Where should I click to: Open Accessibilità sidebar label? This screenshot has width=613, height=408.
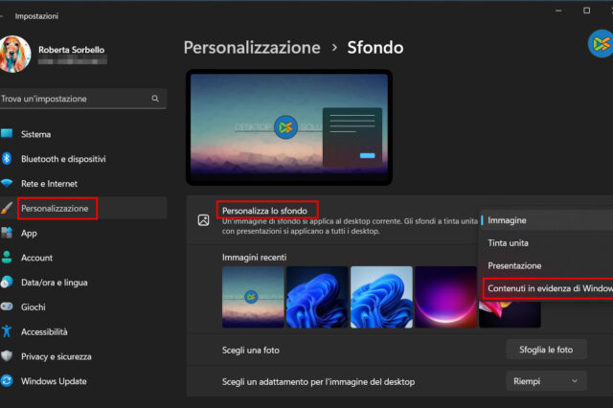click(x=44, y=331)
